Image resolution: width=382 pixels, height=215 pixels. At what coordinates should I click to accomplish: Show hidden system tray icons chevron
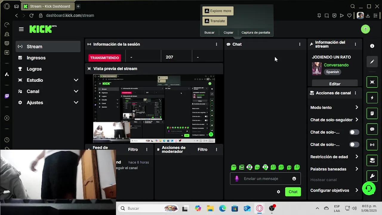pos(317,208)
